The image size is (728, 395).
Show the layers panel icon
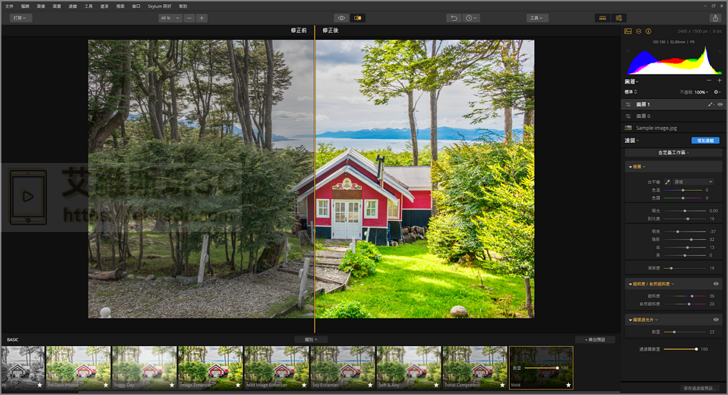click(x=638, y=31)
